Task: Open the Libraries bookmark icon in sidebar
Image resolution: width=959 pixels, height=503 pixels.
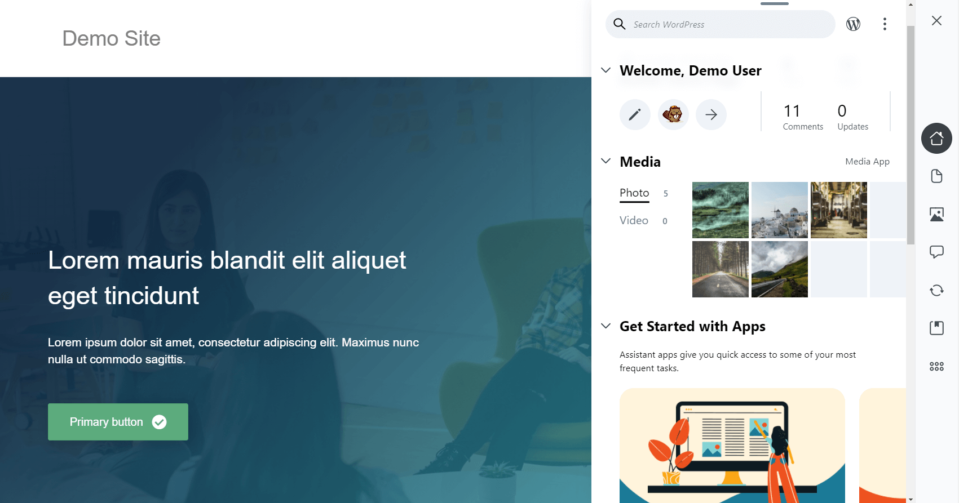Action: point(936,328)
